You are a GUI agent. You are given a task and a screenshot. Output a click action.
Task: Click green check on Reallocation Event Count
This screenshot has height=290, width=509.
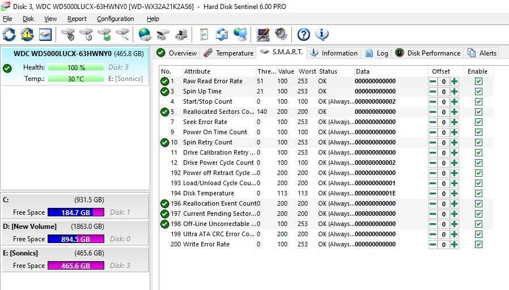165,204
